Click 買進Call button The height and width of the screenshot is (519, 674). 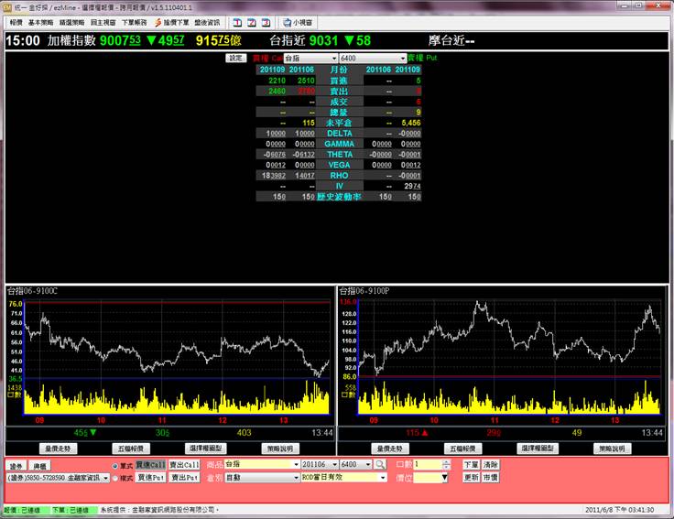tap(151, 465)
